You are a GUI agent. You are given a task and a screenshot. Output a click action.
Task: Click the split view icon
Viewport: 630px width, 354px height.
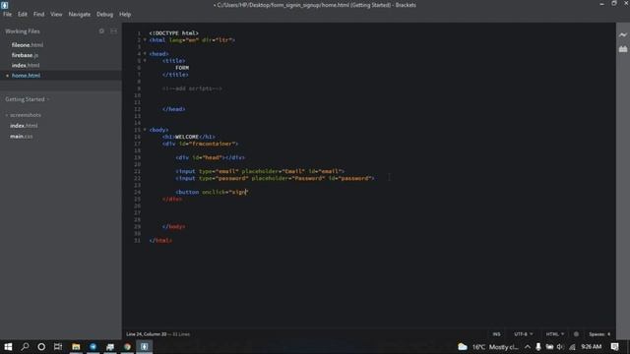[x=114, y=30]
